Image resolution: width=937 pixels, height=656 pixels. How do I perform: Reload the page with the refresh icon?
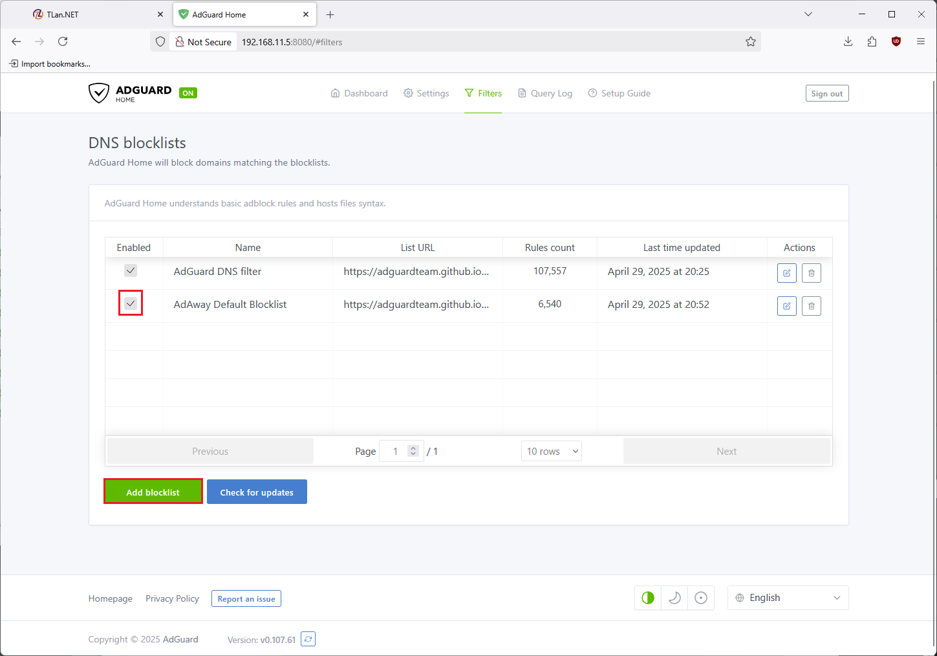tap(63, 41)
